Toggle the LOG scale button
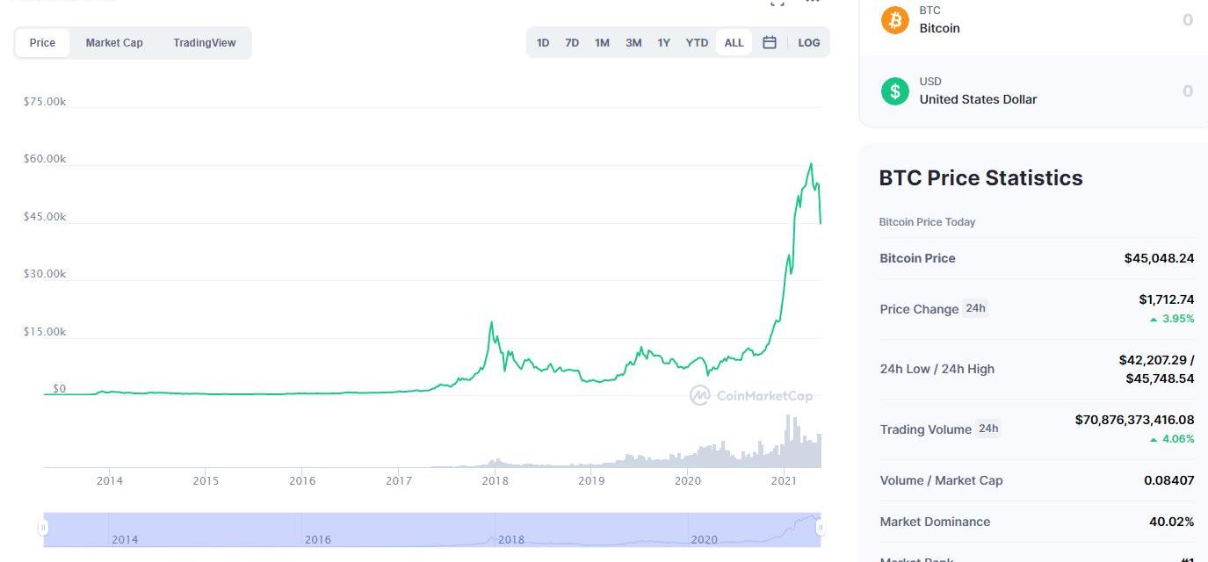 pos(808,42)
